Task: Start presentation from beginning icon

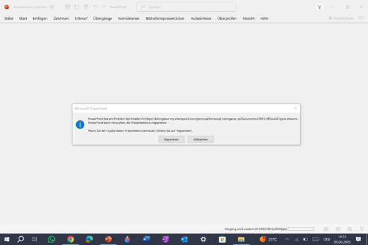Action: 86,7
